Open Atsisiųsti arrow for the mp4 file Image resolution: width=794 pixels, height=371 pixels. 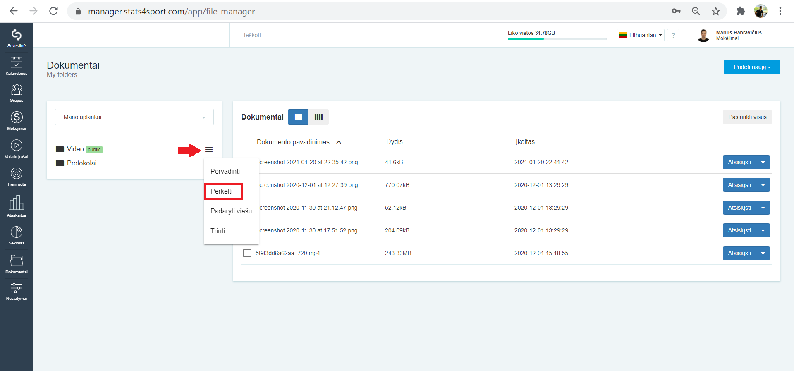(x=763, y=253)
